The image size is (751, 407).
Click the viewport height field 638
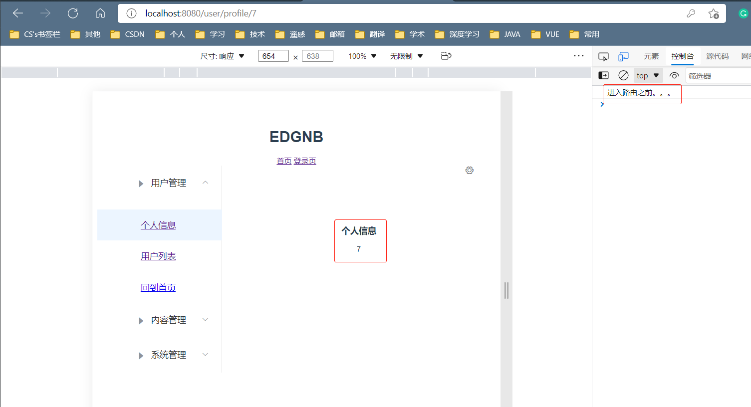tap(317, 56)
